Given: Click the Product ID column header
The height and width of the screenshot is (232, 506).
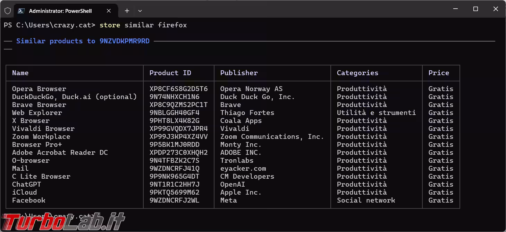Looking at the screenshot, I should point(170,73).
